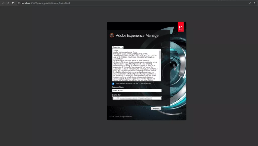
Task: Open site information icon beside URL
Action: coord(19,3)
